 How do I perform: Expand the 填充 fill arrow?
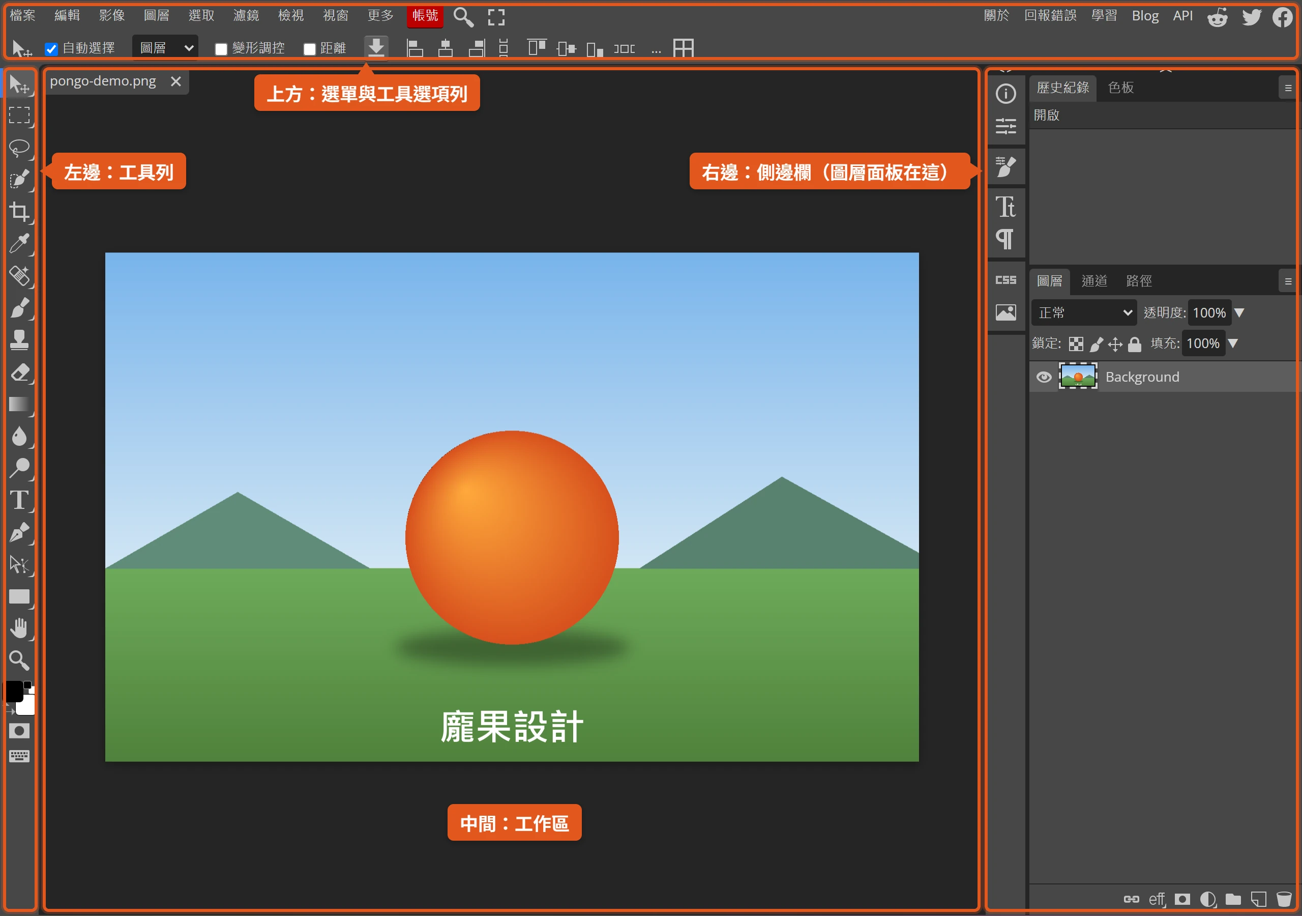(1232, 343)
